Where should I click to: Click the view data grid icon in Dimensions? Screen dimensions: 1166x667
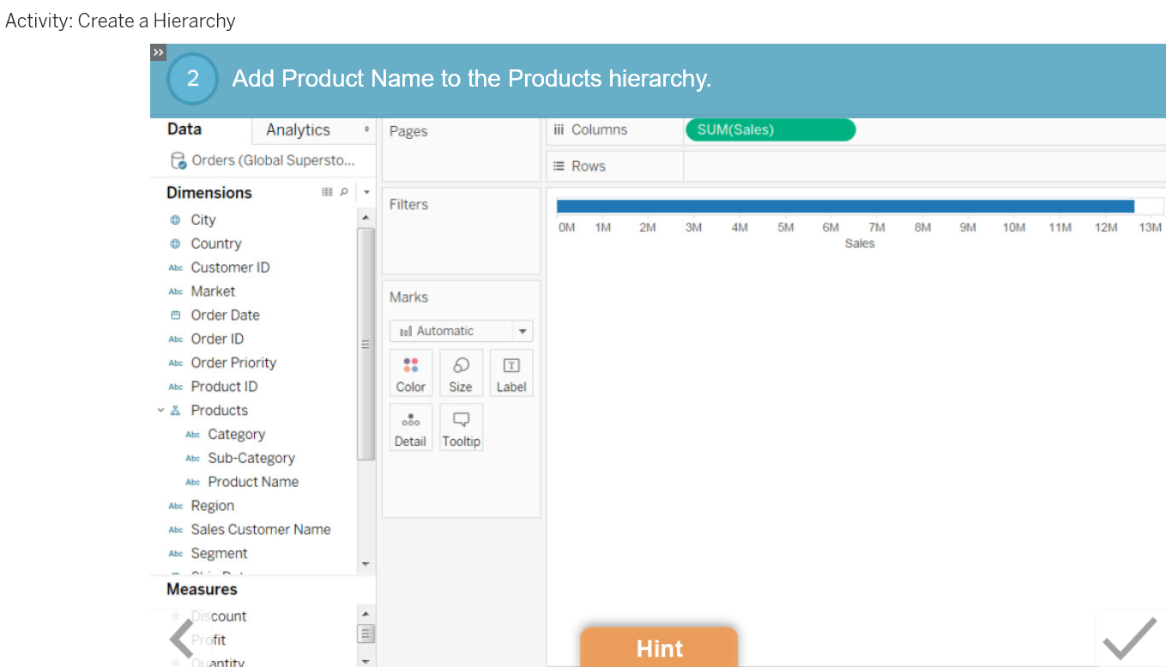click(x=327, y=192)
